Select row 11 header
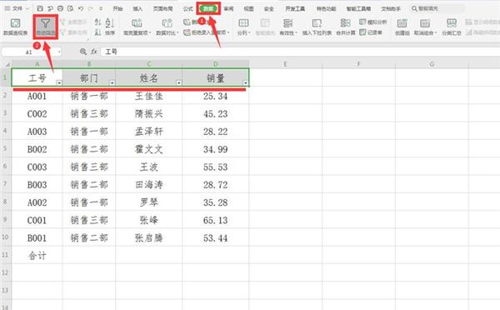 (6, 255)
